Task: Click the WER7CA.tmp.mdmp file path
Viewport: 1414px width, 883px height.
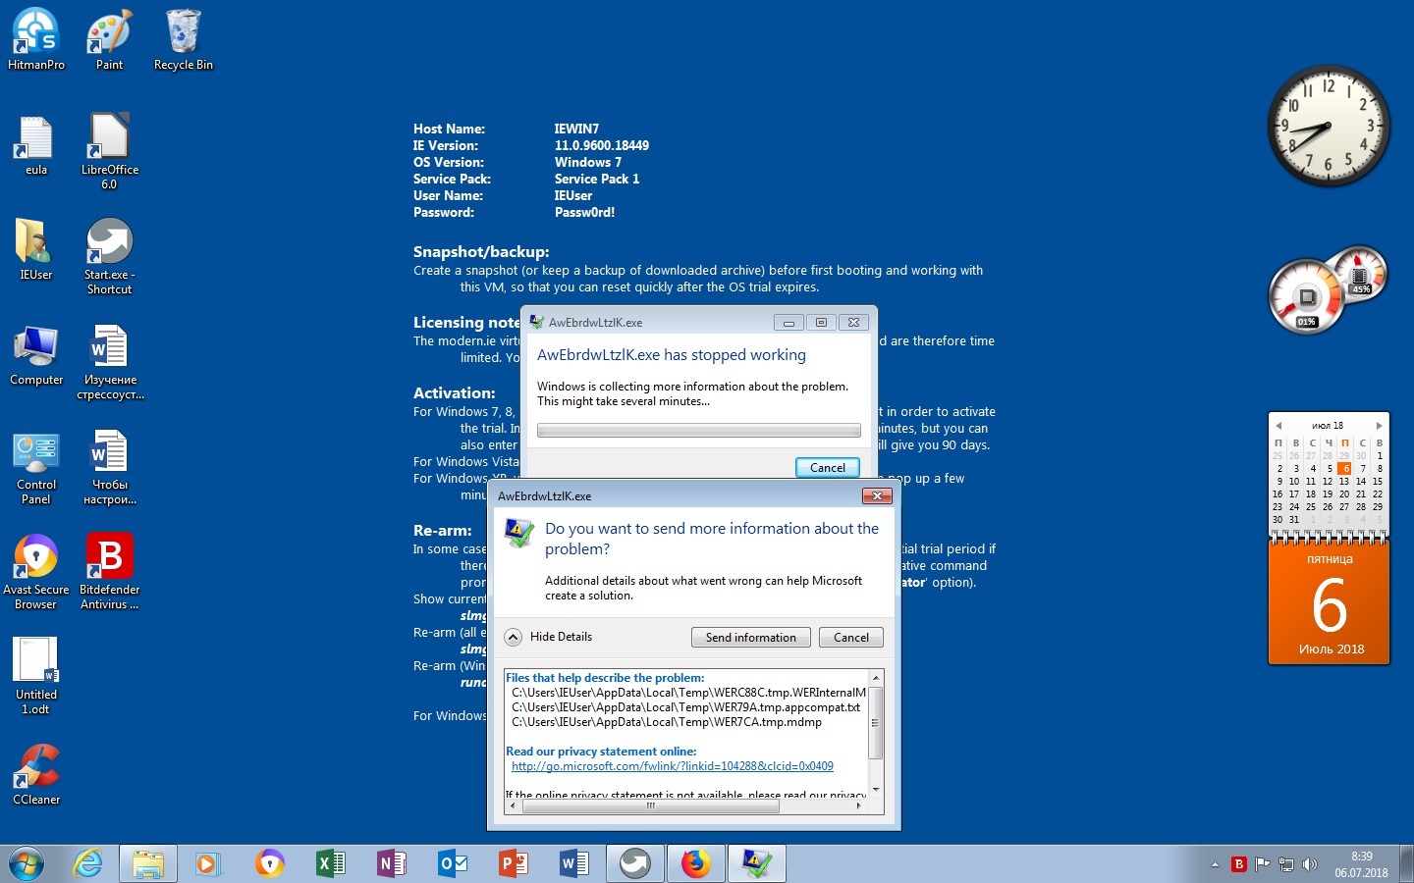Action: pos(667,722)
